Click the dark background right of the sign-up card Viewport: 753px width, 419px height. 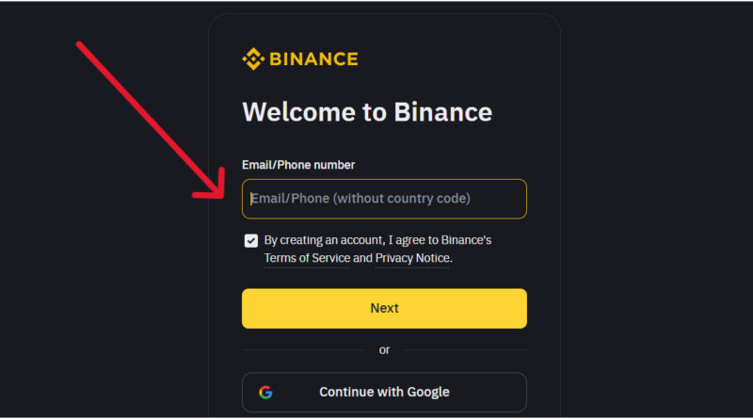point(659,235)
